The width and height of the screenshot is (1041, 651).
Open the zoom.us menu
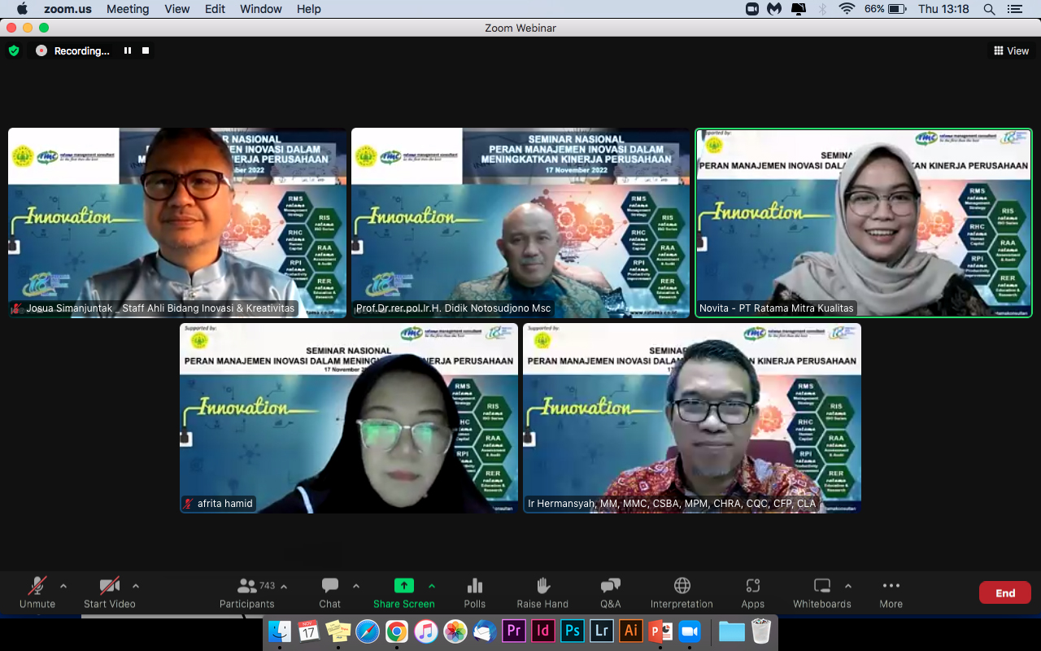point(67,9)
